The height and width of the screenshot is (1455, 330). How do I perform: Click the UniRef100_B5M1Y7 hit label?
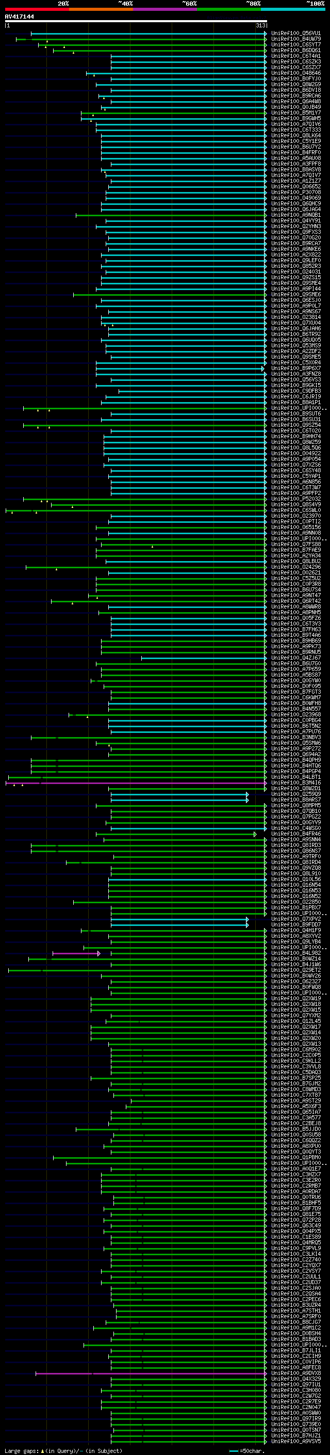296,113
